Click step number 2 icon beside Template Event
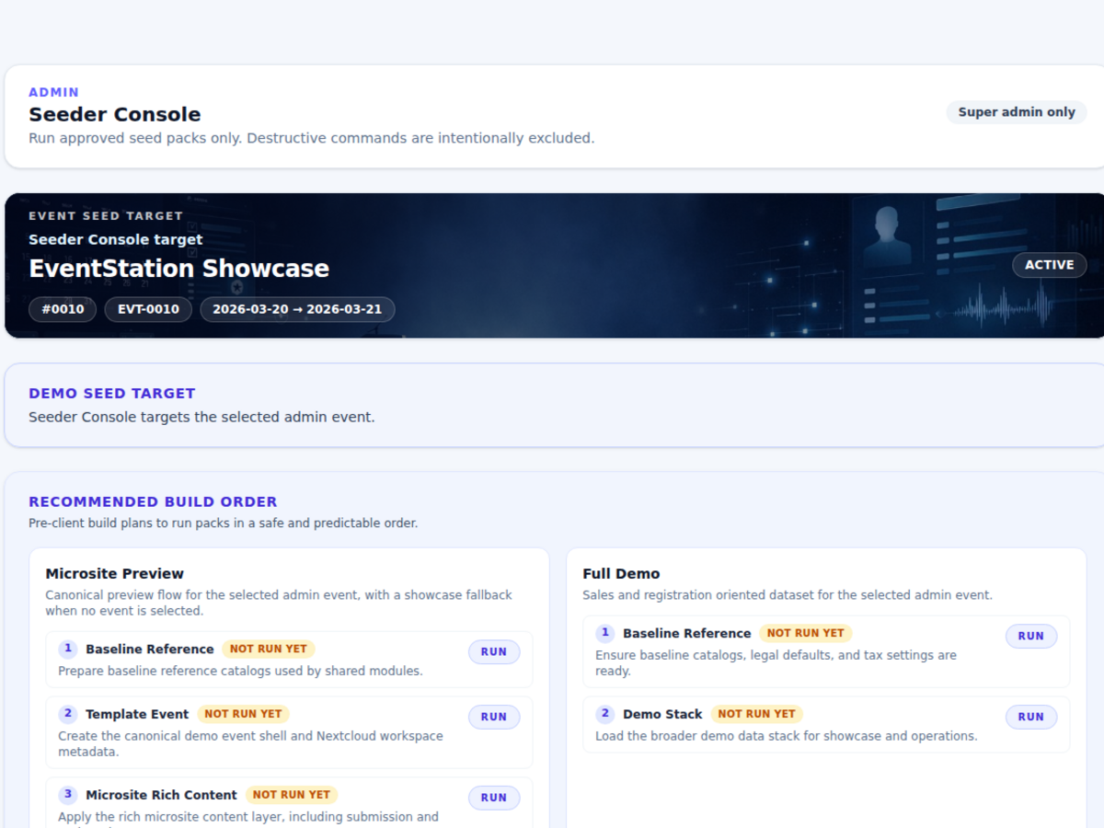 coord(68,714)
